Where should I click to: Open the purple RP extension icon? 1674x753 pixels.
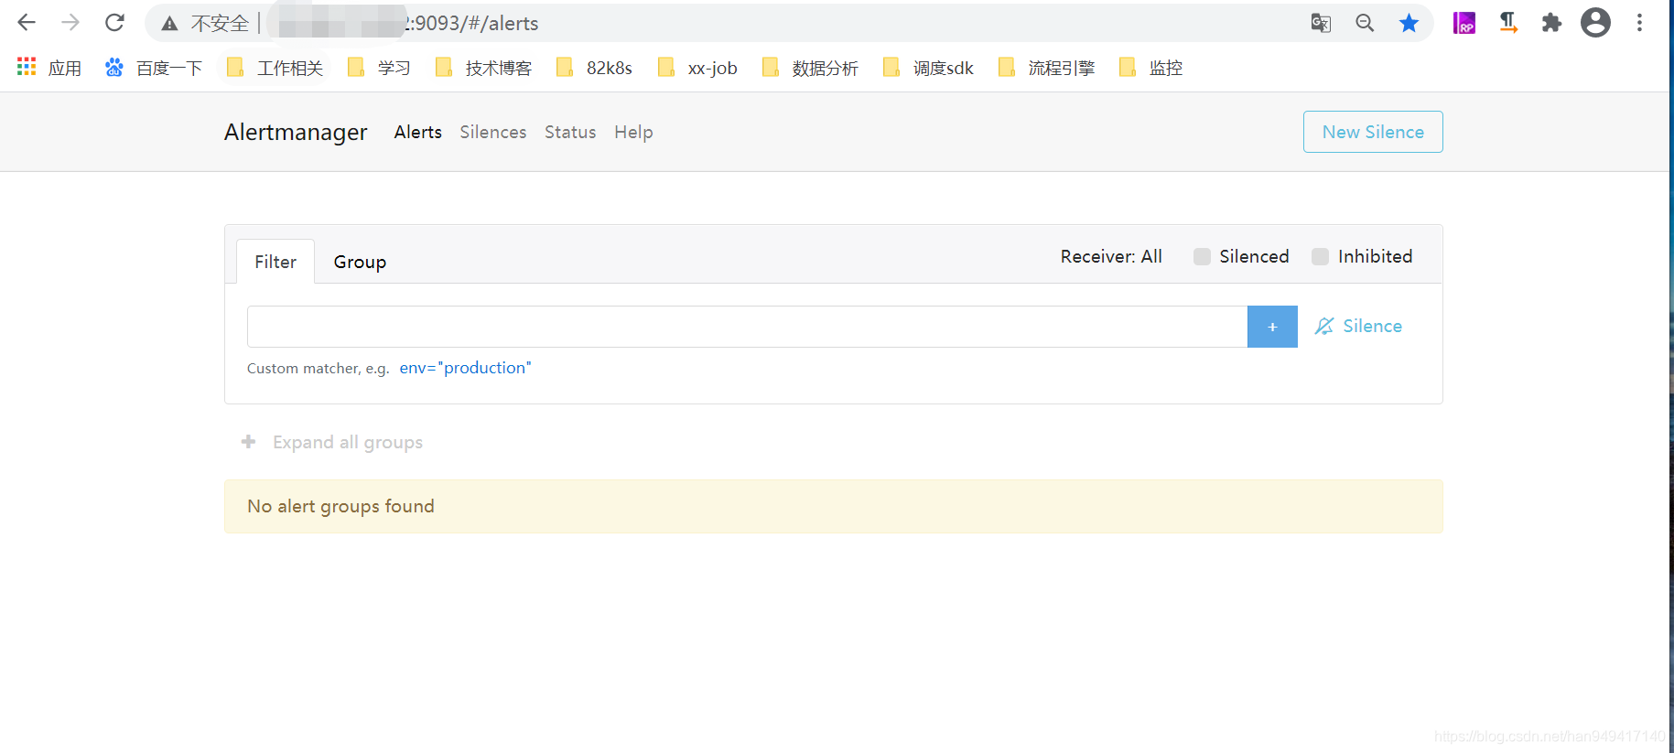tap(1464, 23)
